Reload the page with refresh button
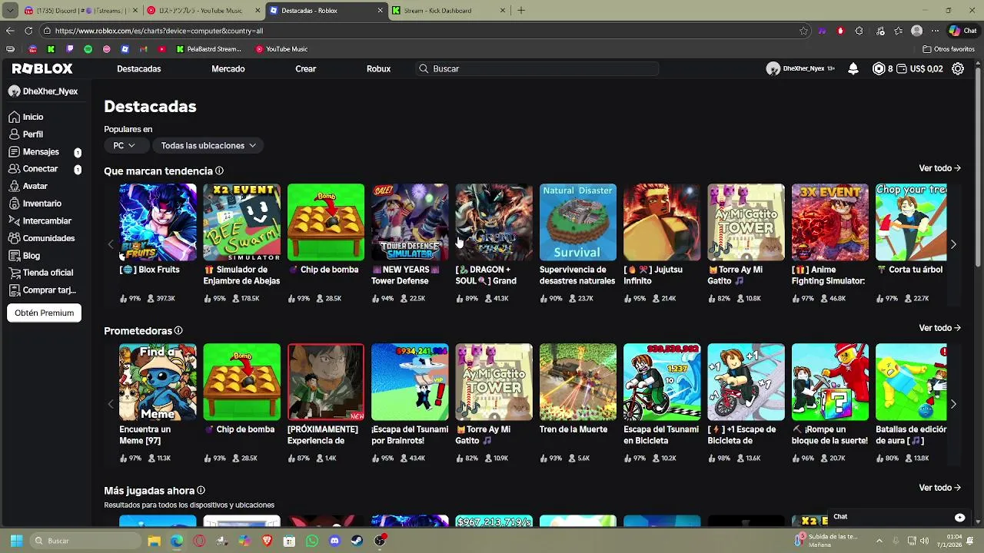984x553 pixels. click(x=28, y=31)
